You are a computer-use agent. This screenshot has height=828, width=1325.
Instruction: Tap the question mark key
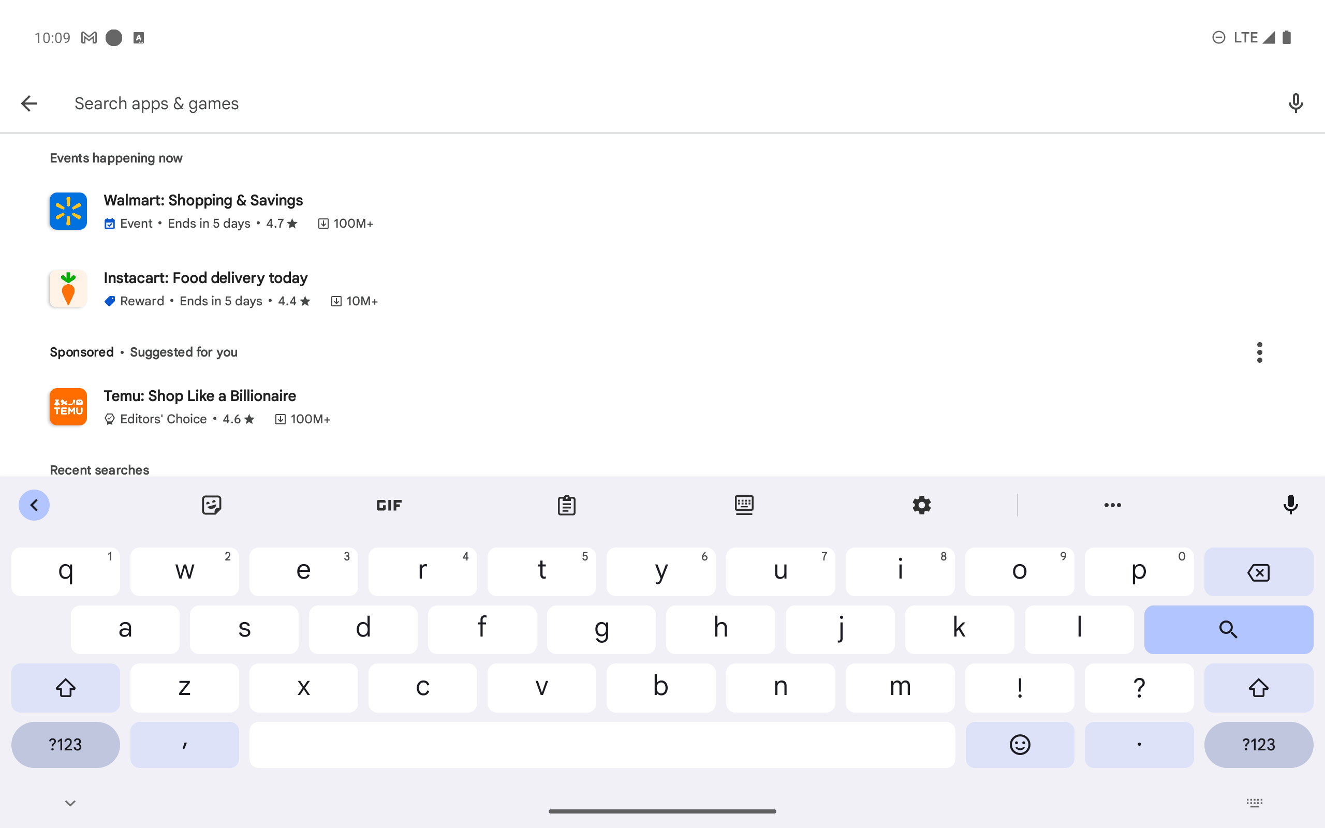pyautogui.click(x=1139, y=688)
